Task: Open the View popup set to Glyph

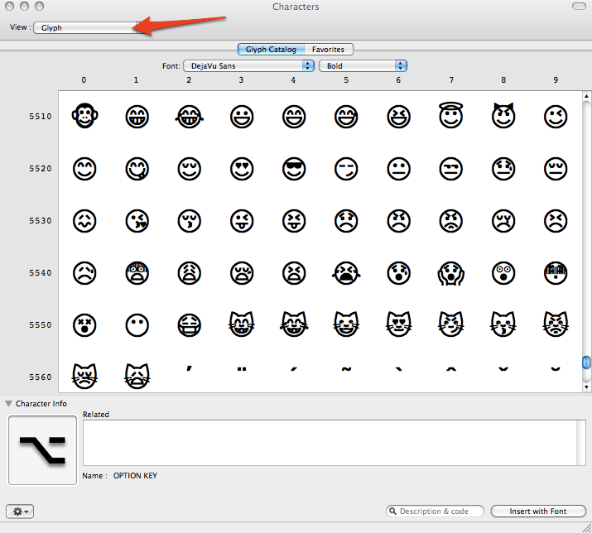Action: 89,28
